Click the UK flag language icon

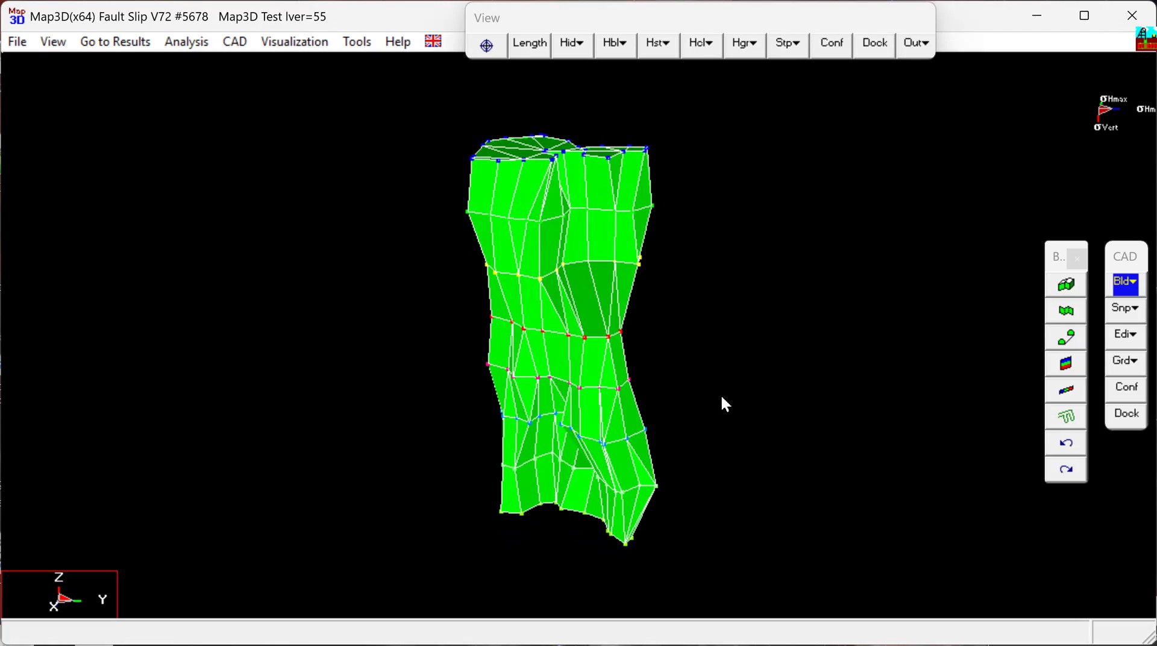[433, 42]
